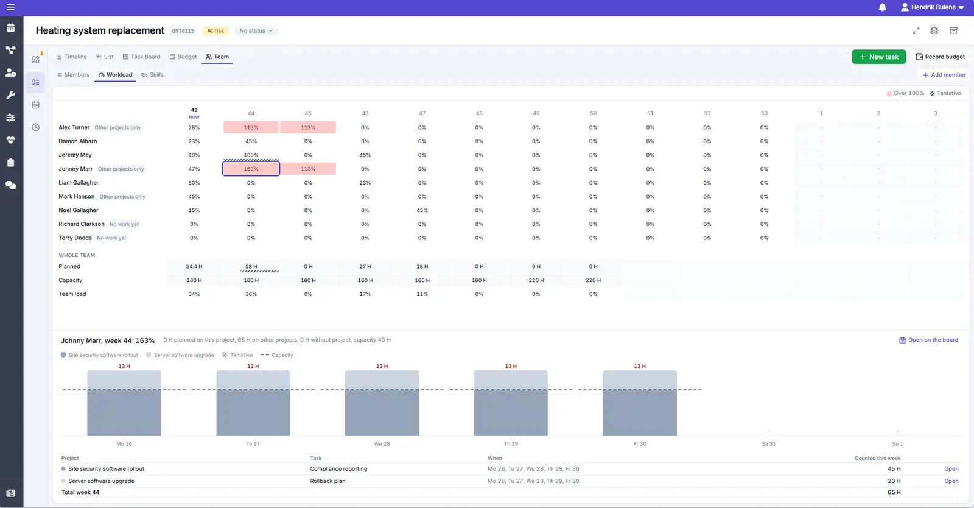Open the Site security software rollout task link
The image size is (974, 508).
(951, 469)
